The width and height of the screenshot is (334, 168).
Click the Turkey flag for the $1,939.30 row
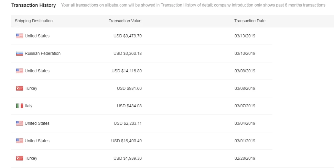20,158
